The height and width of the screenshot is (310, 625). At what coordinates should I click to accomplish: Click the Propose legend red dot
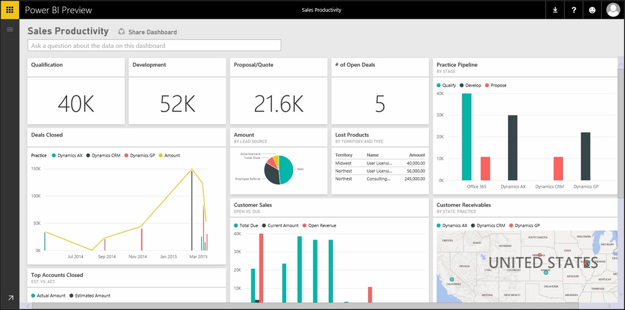click(487, 85)
